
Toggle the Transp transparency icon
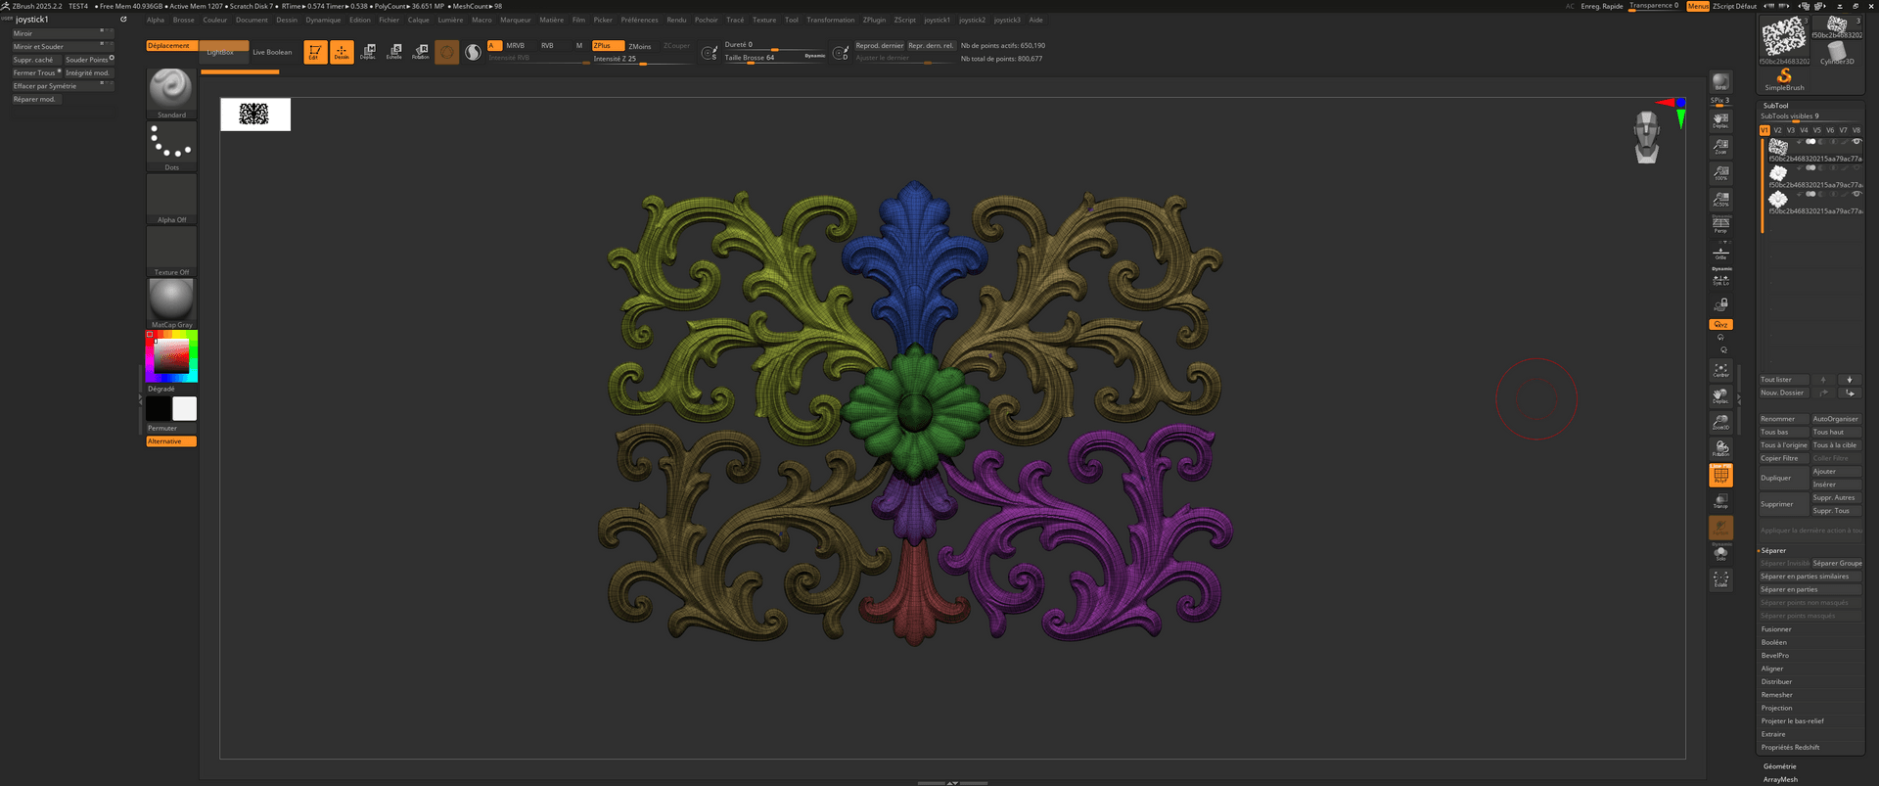(1720, 501)
